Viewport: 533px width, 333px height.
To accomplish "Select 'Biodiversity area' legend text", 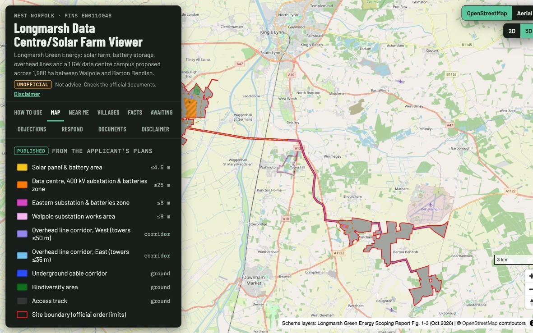I will [x=55, y=287].
